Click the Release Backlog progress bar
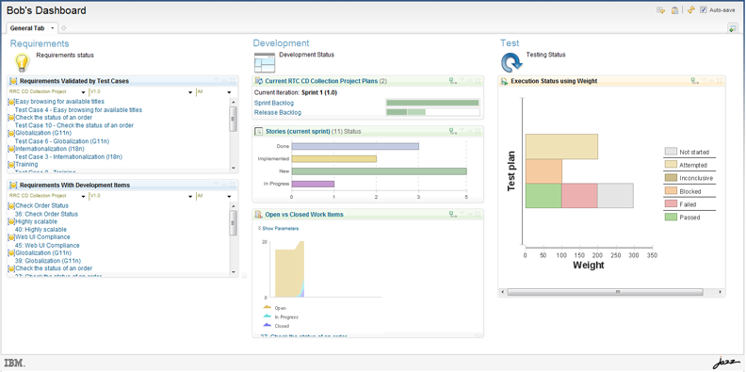The image size is (746, 372). pyautogui.click(x=432, y=112)
